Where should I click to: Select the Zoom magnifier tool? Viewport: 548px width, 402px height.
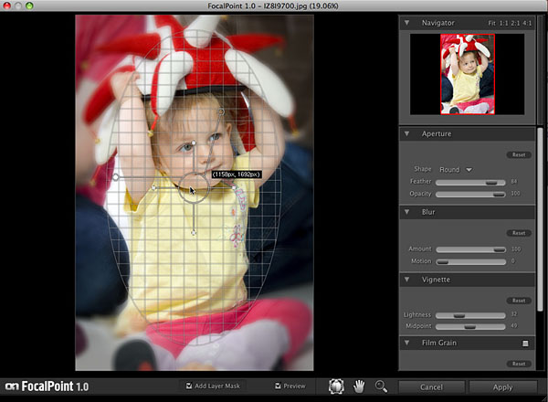[381, 386]
